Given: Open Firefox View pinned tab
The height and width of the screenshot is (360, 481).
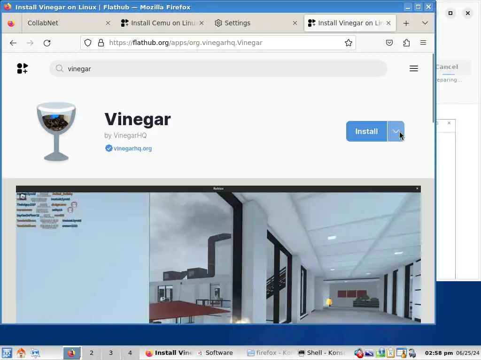Looking at the screenshot, I should 11,23.
